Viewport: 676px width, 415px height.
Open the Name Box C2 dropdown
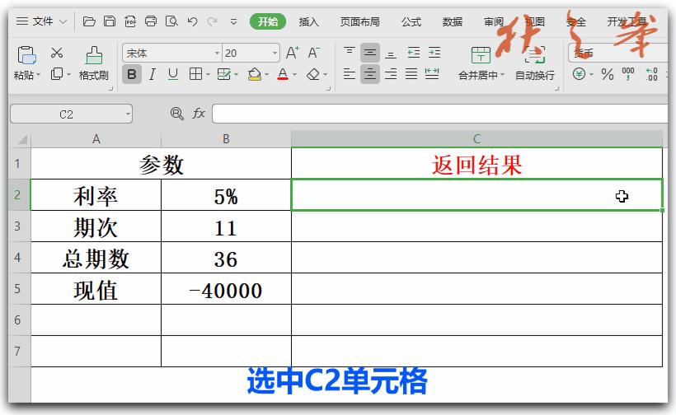coord(128,114)
